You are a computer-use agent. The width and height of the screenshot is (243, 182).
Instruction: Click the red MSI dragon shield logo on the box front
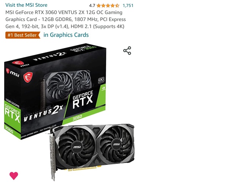click(x=28, y=77)
